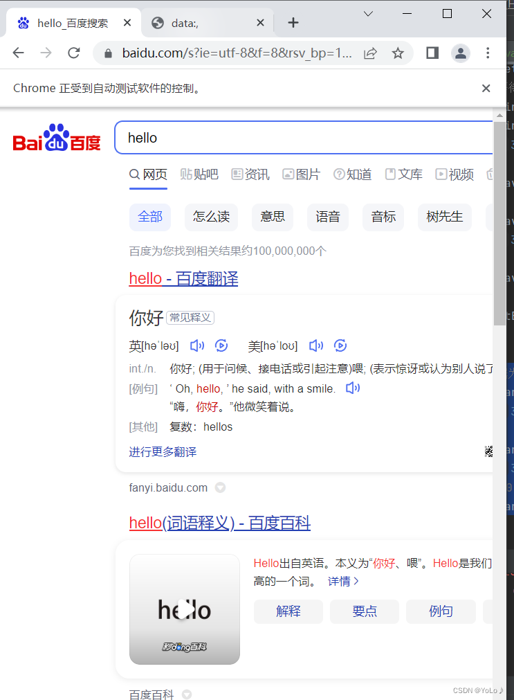The width and height of the screenshot is (514, 700).
Task: Click American pronunciation follow-read icon
Action: (340, 345)
